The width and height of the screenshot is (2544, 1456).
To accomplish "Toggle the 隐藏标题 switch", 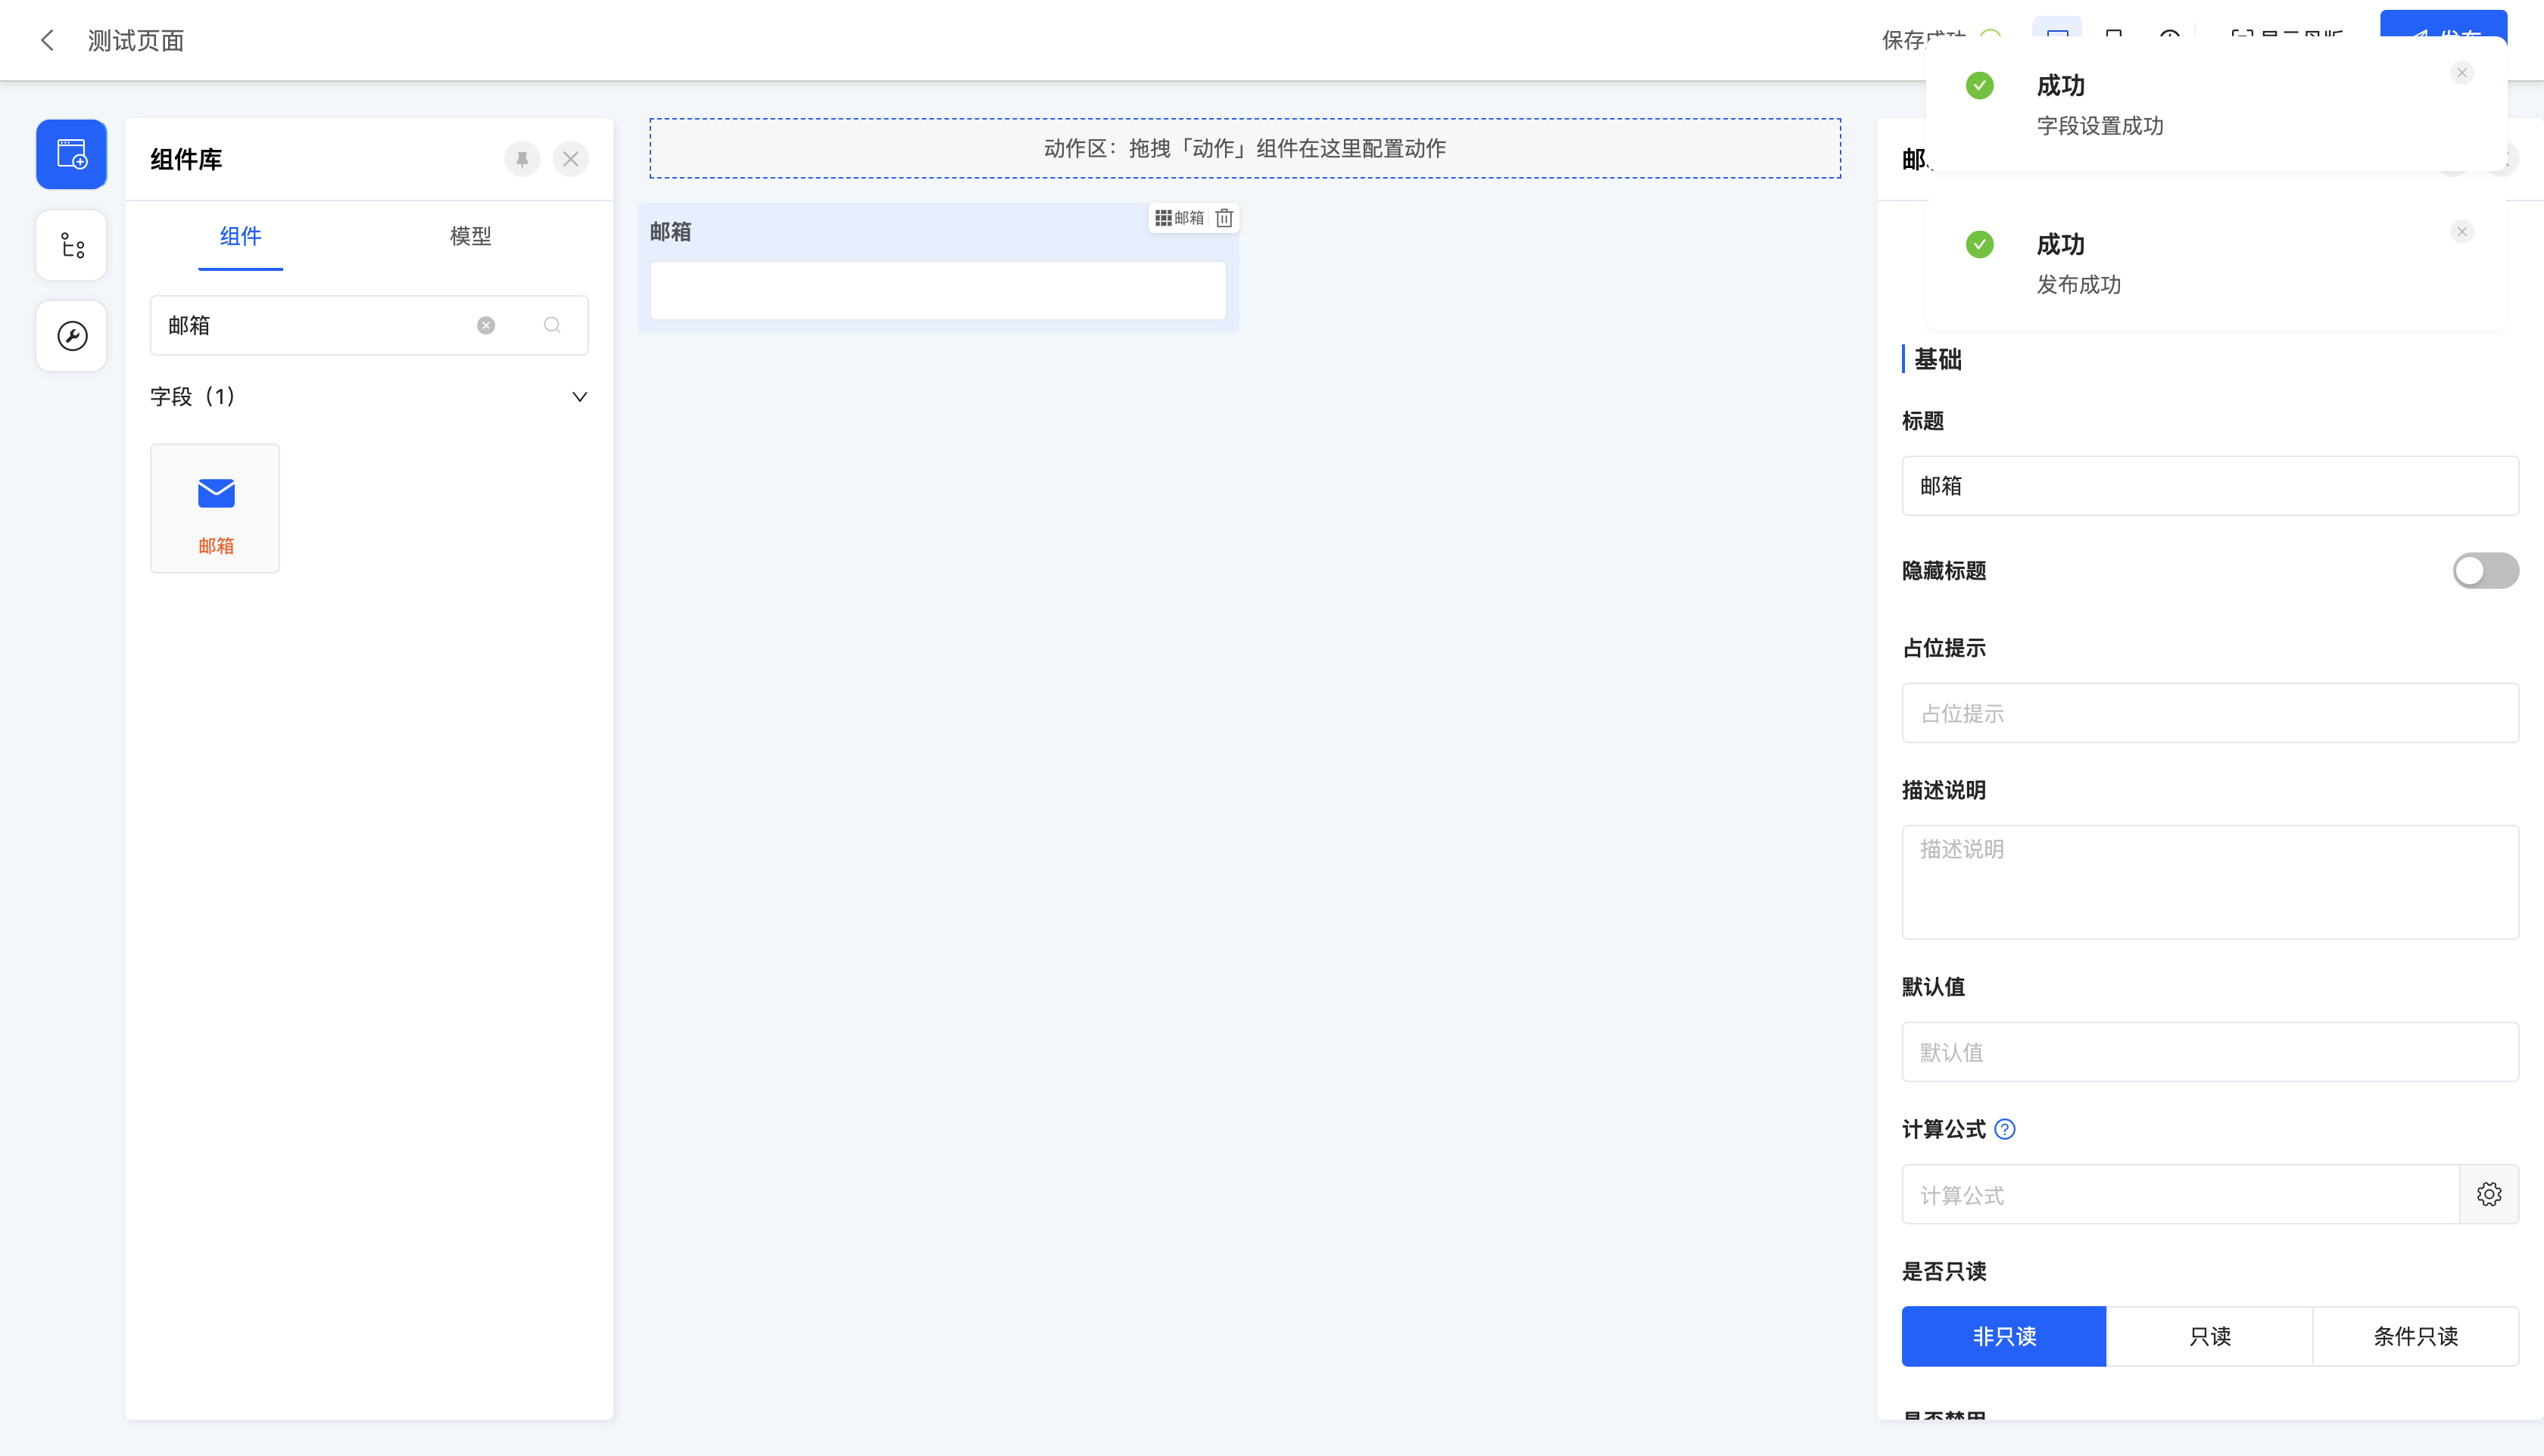I will [x=2485, y=571].
